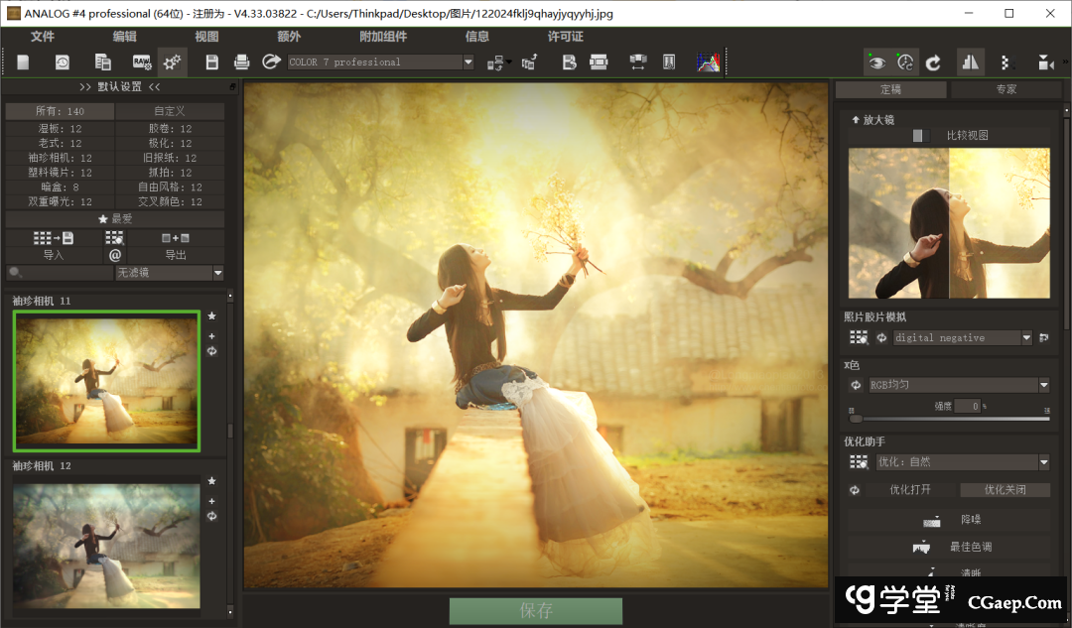Click the printer icon in toolbar
Screen dimensions: 1072x628
click(241, 63)
